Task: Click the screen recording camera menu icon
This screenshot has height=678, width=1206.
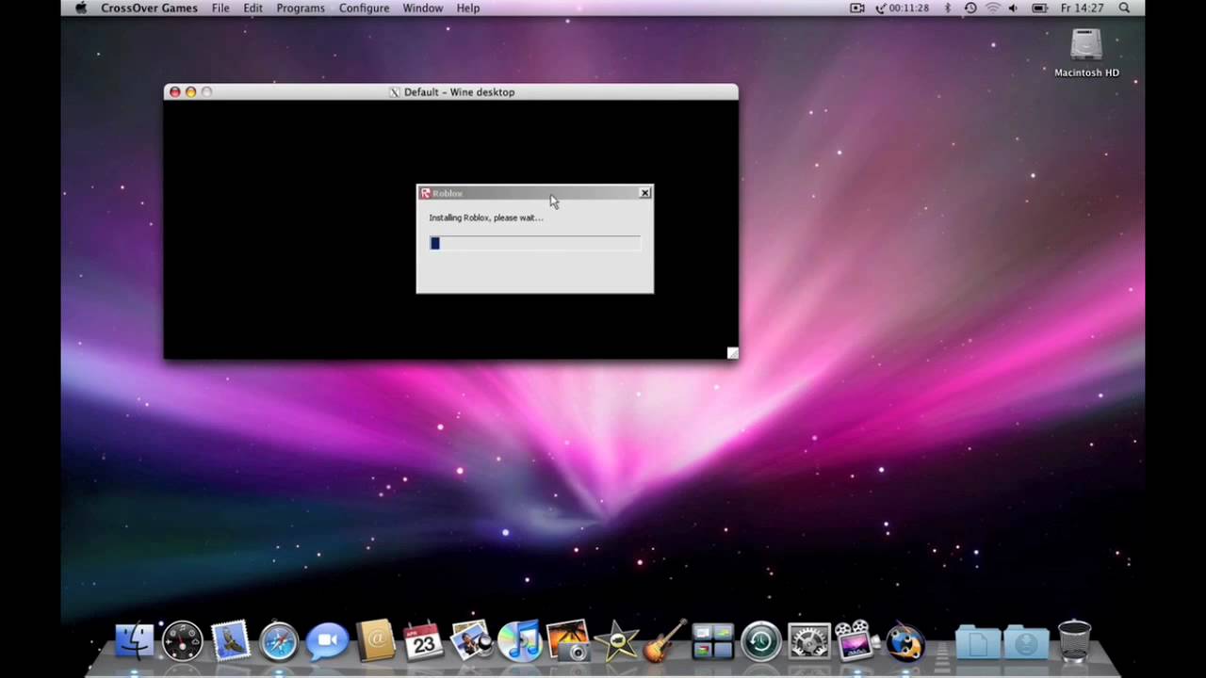Action: (857, 8)
